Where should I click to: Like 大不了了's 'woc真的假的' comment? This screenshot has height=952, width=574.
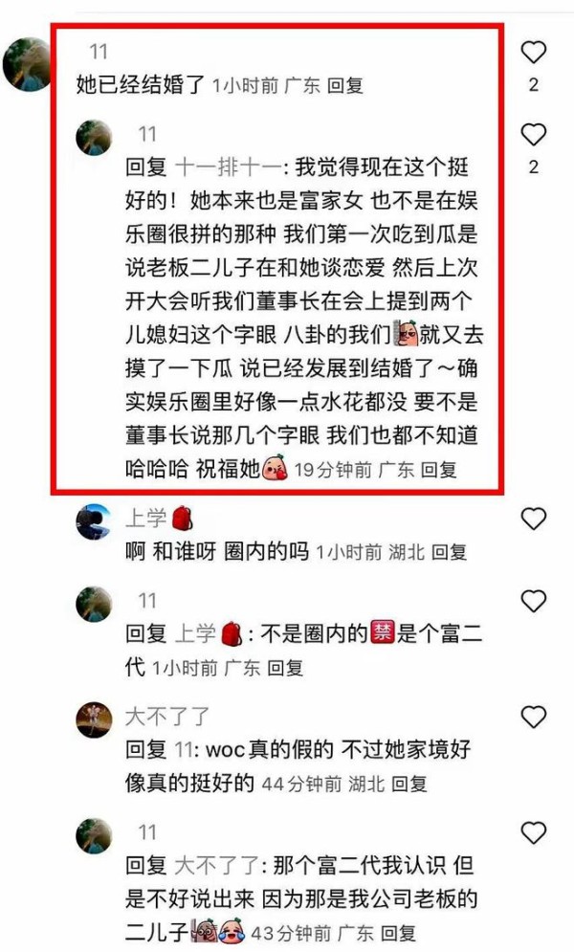534,717
